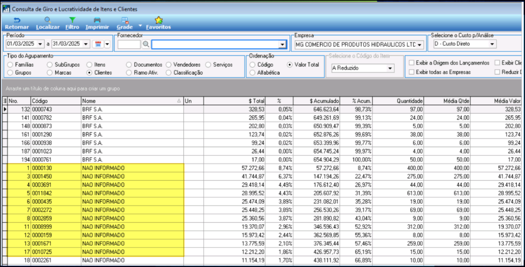Open the end date 31/03/2025 dropdown

pyautogui.click(x=86, y=44)
